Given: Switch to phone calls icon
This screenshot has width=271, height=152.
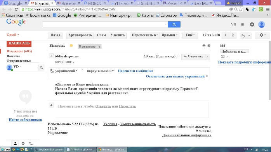Looking at the screenshot, I should [31, 143].
